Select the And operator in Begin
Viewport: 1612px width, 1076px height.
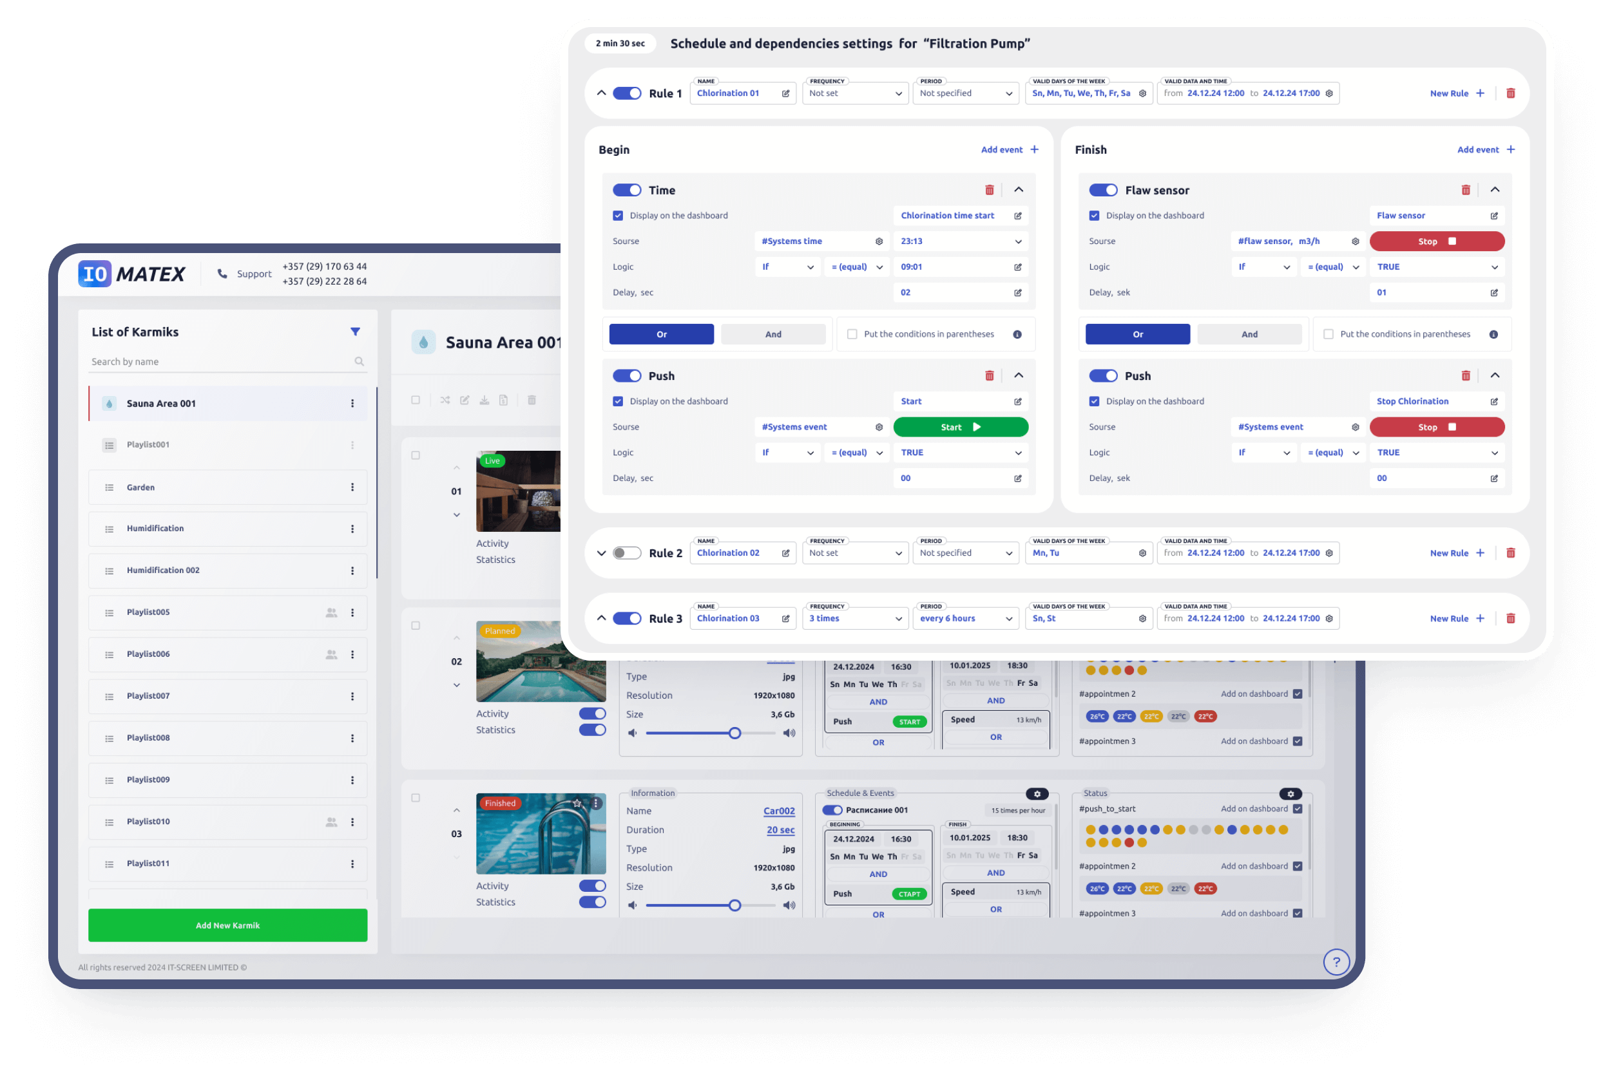point(773,334)
